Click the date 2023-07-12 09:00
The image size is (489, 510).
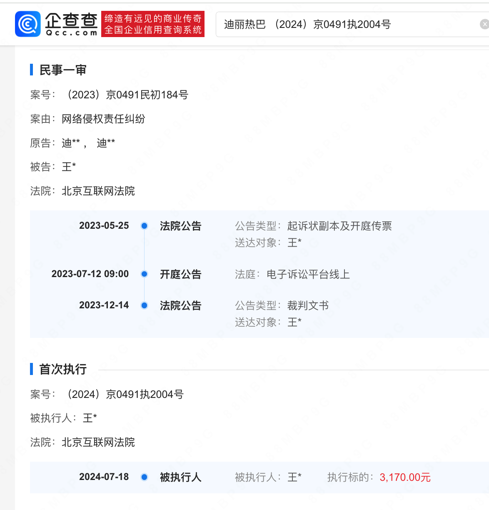90,274
